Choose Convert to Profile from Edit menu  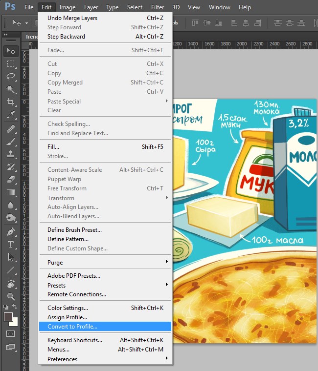[105, 327]
